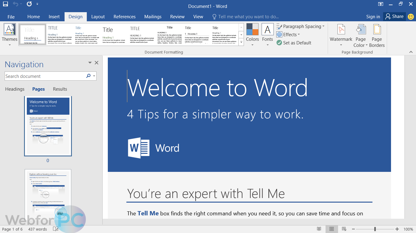
Task: Click the Search document field
Action: (x=45, y=76)
